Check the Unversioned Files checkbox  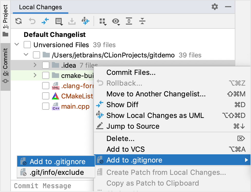(27, 45)
